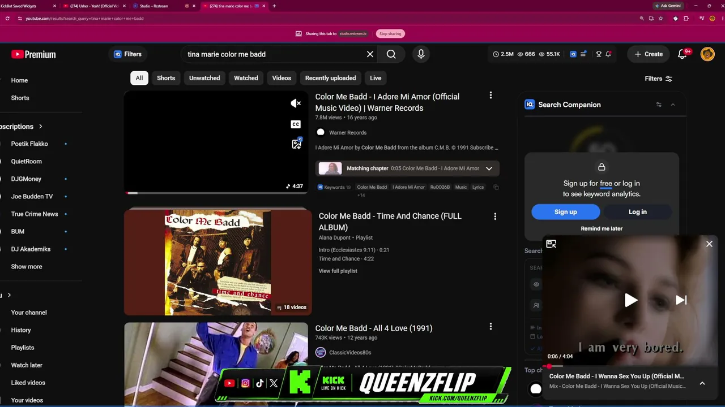Select the Shorts filter chip

click(166, 78)
